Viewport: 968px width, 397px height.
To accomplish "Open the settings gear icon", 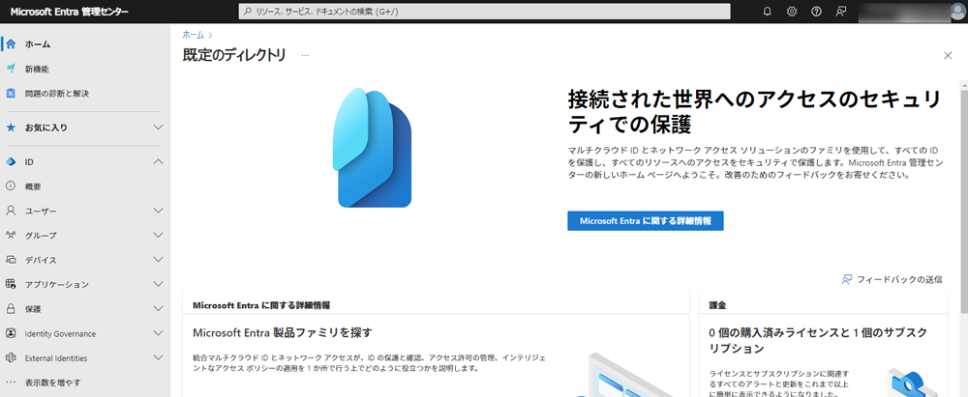I will 792,11.
